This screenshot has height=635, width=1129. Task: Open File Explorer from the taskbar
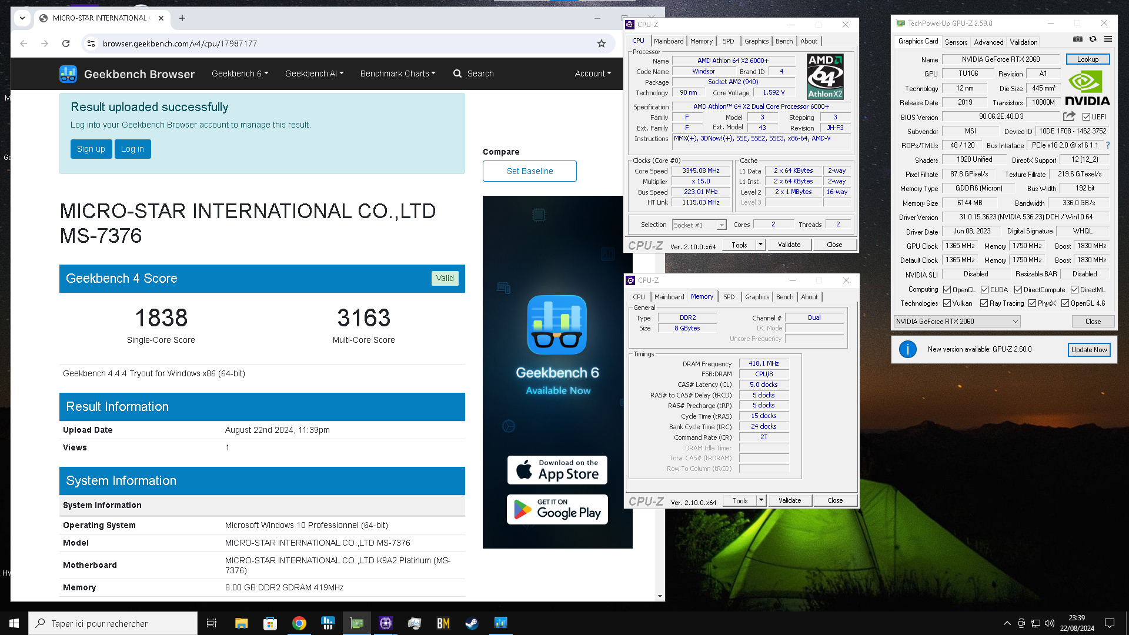pos(241,623)
